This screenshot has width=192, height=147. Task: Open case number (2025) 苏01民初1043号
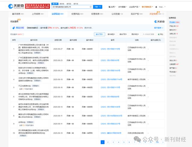(110, 71)
